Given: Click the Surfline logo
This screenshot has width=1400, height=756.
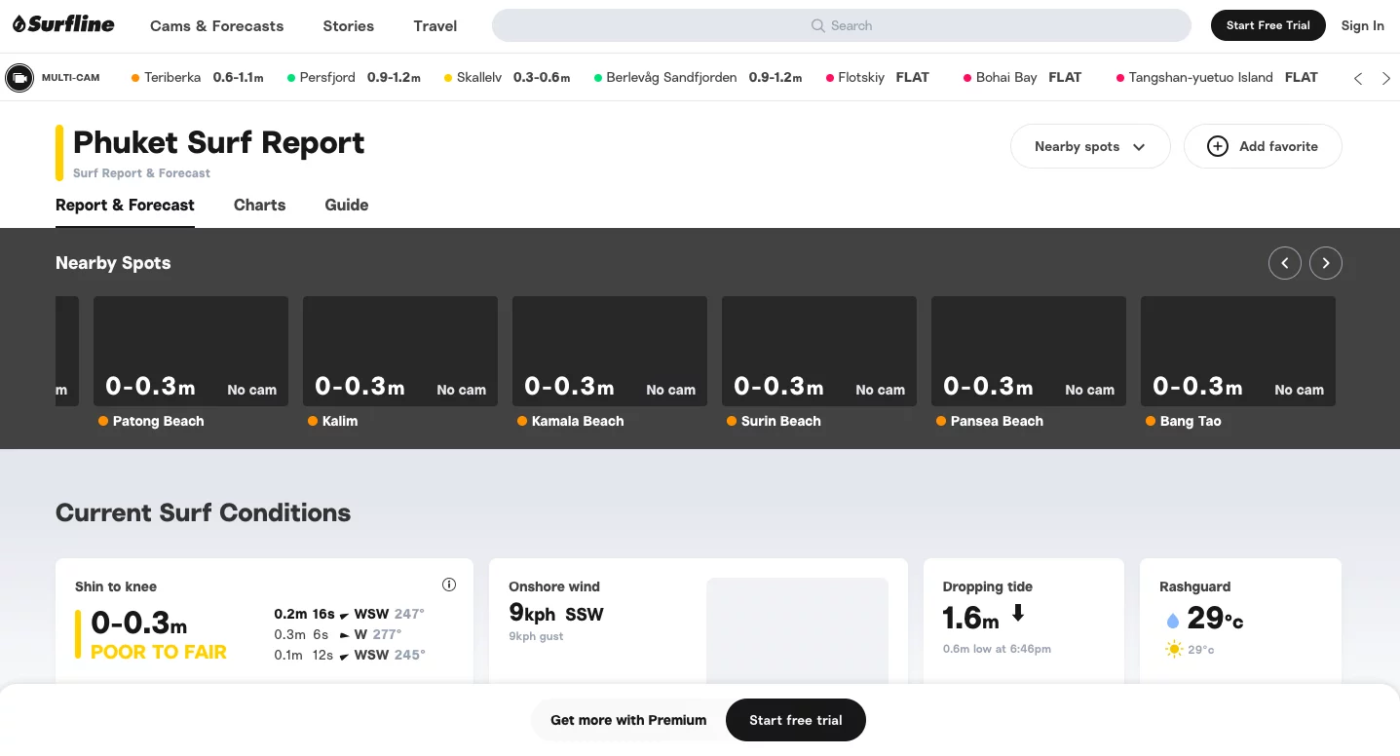Looking at the screenshot, I should point(63,24).
